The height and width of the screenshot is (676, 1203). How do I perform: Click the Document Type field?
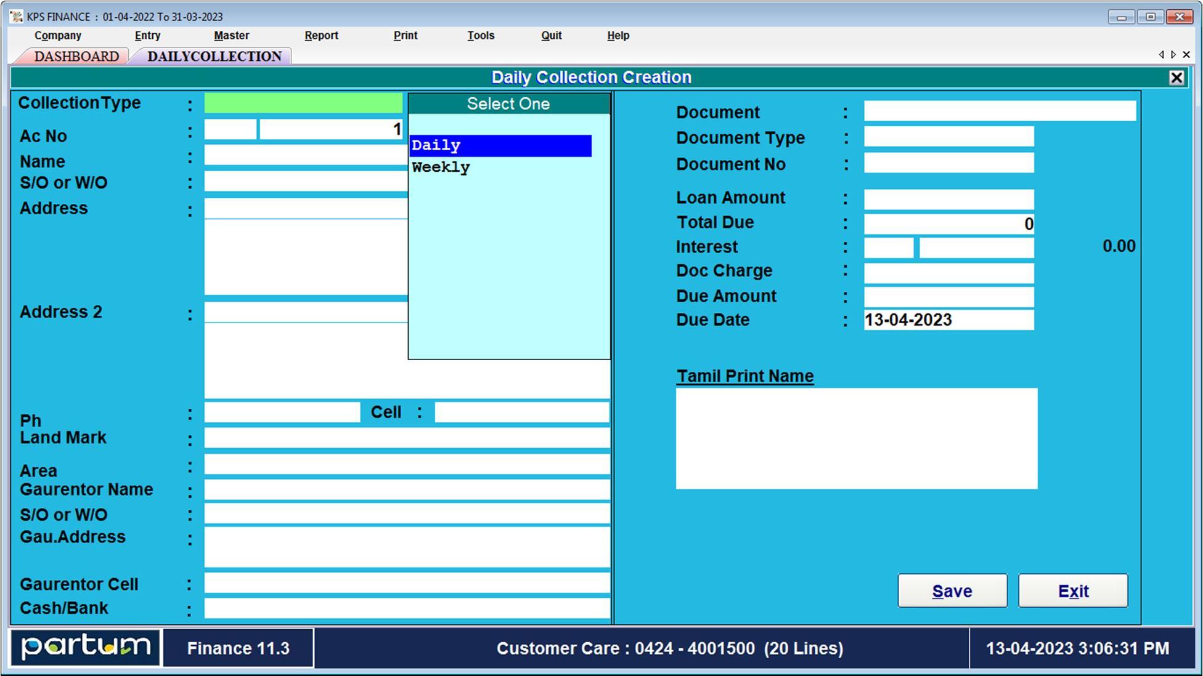948,136
